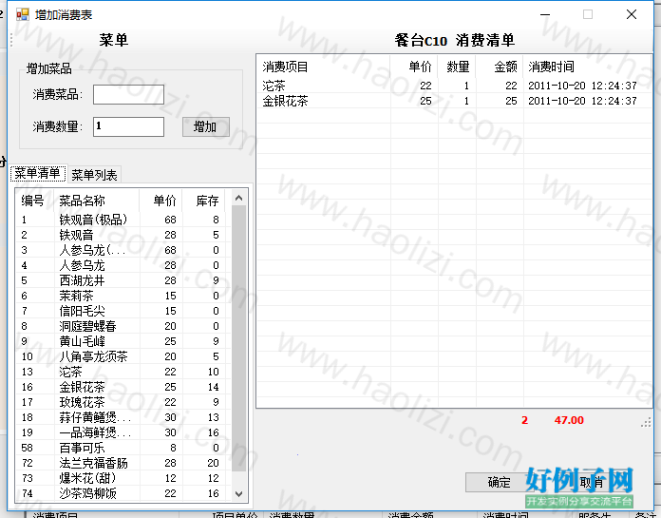Click the 消费菜品 input field
This screenshot has width=661, height=518.
point(128,94)
